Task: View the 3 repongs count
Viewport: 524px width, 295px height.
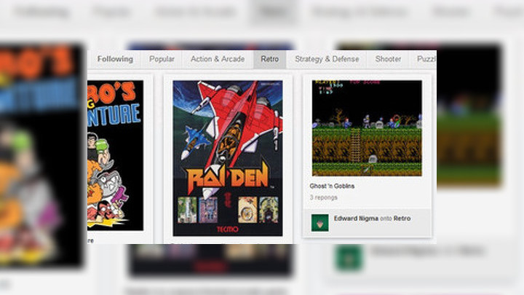Action: pyautogui.click(x=323, y=197)
